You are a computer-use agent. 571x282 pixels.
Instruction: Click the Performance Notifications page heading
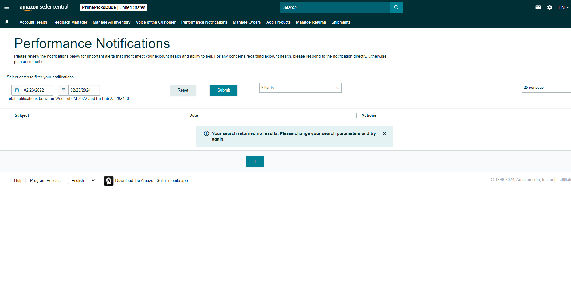(x=92, y=43)
